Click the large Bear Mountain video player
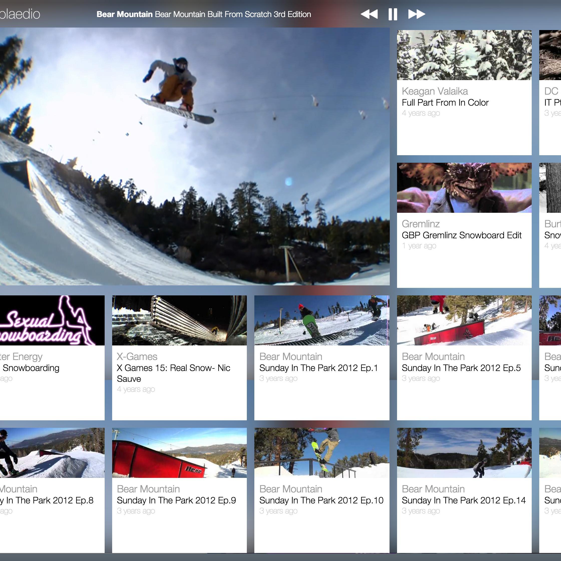 click(x=195, y=156)
